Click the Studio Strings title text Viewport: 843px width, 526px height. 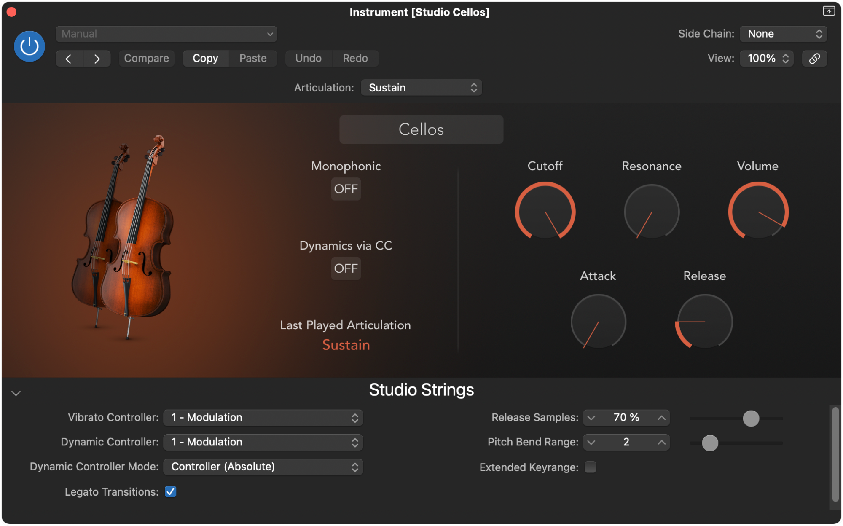[421, 390]
